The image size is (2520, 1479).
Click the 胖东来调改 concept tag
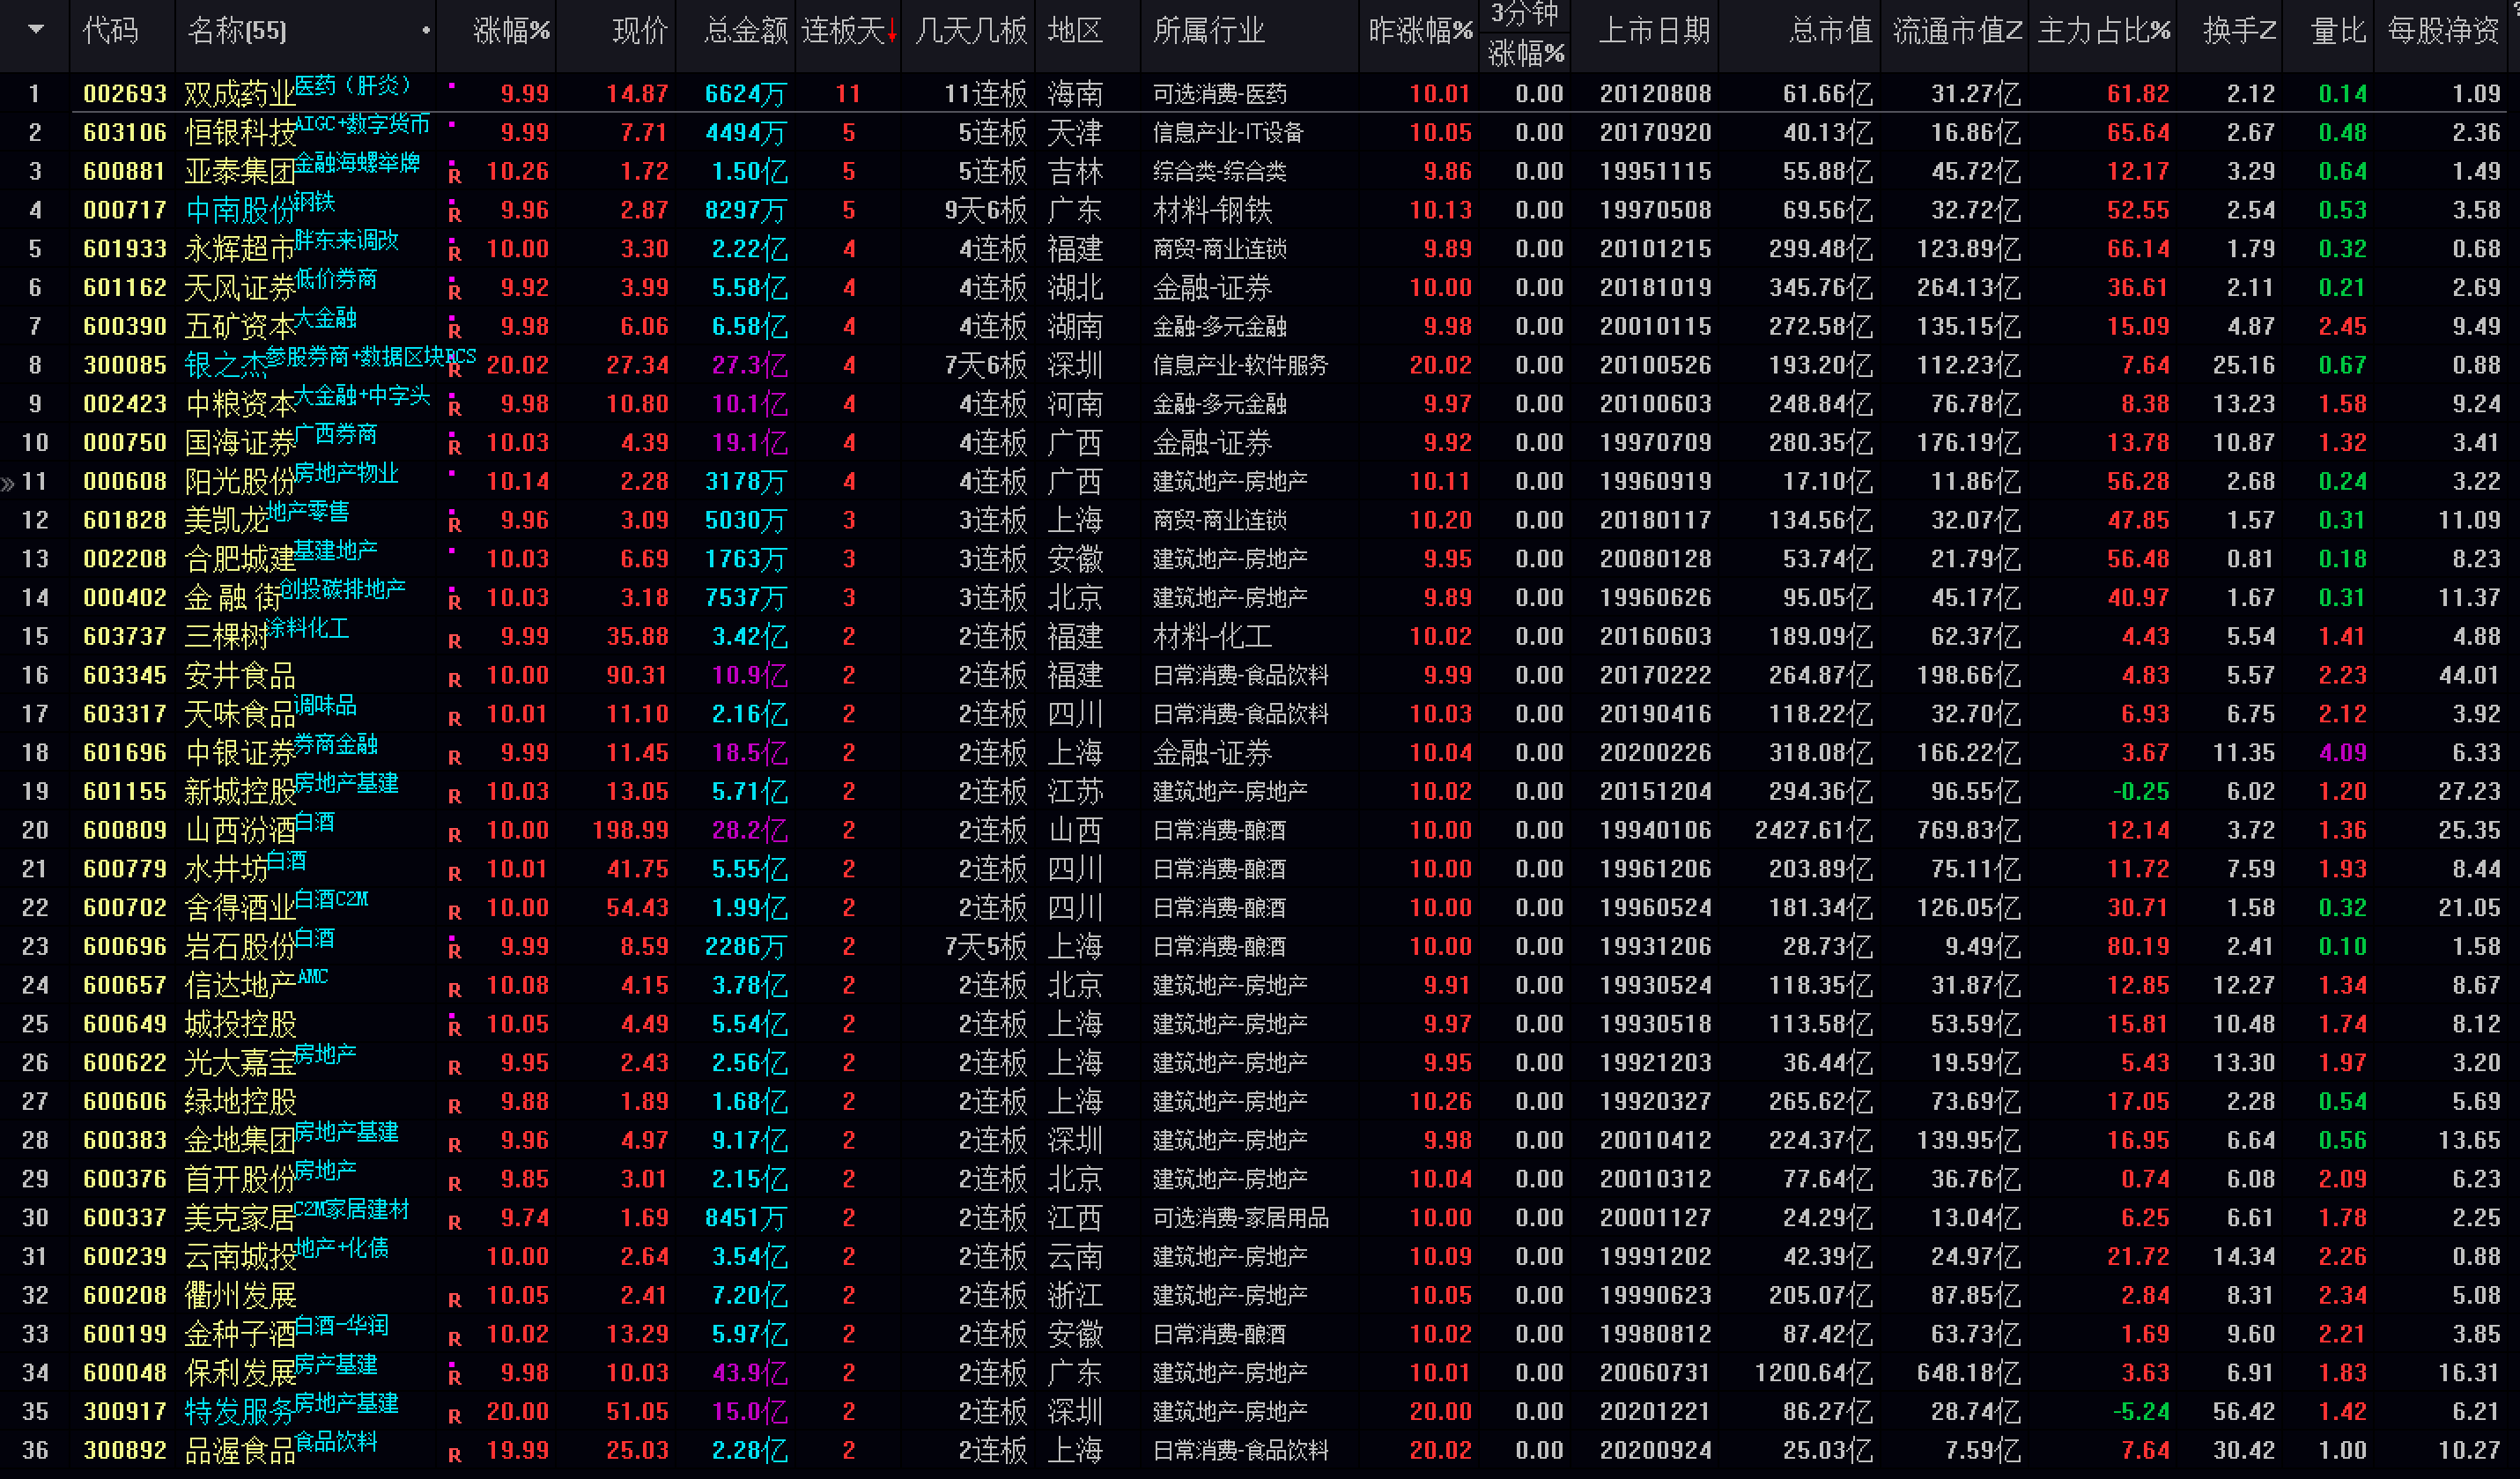click(x=346, y=240)
